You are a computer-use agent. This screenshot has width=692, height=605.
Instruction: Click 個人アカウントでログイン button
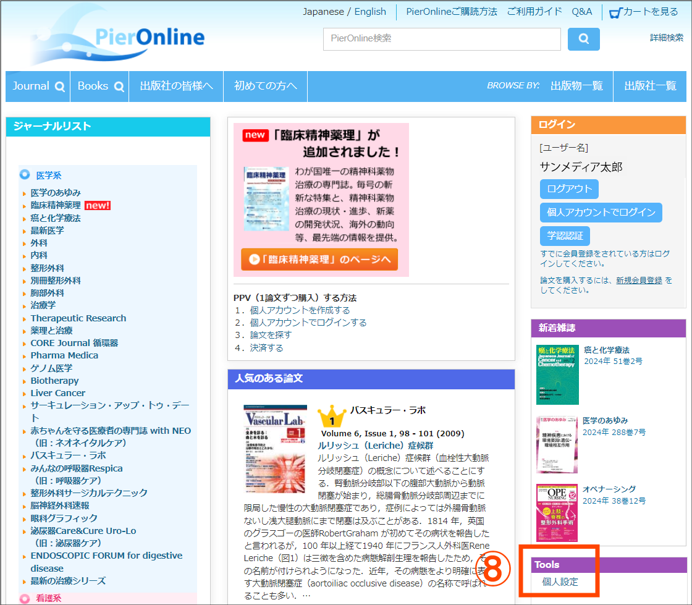click(601, 213)
